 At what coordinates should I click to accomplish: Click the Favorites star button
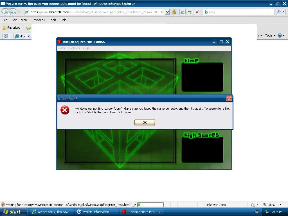11,28
